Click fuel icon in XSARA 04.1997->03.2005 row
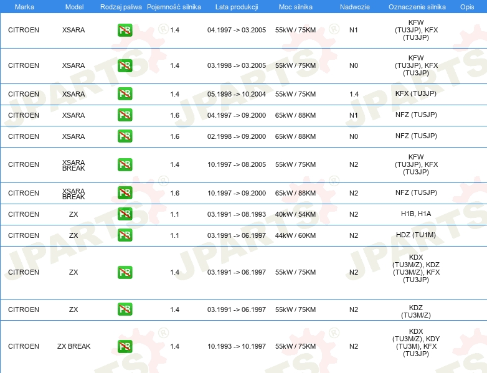 pos(125,30)
